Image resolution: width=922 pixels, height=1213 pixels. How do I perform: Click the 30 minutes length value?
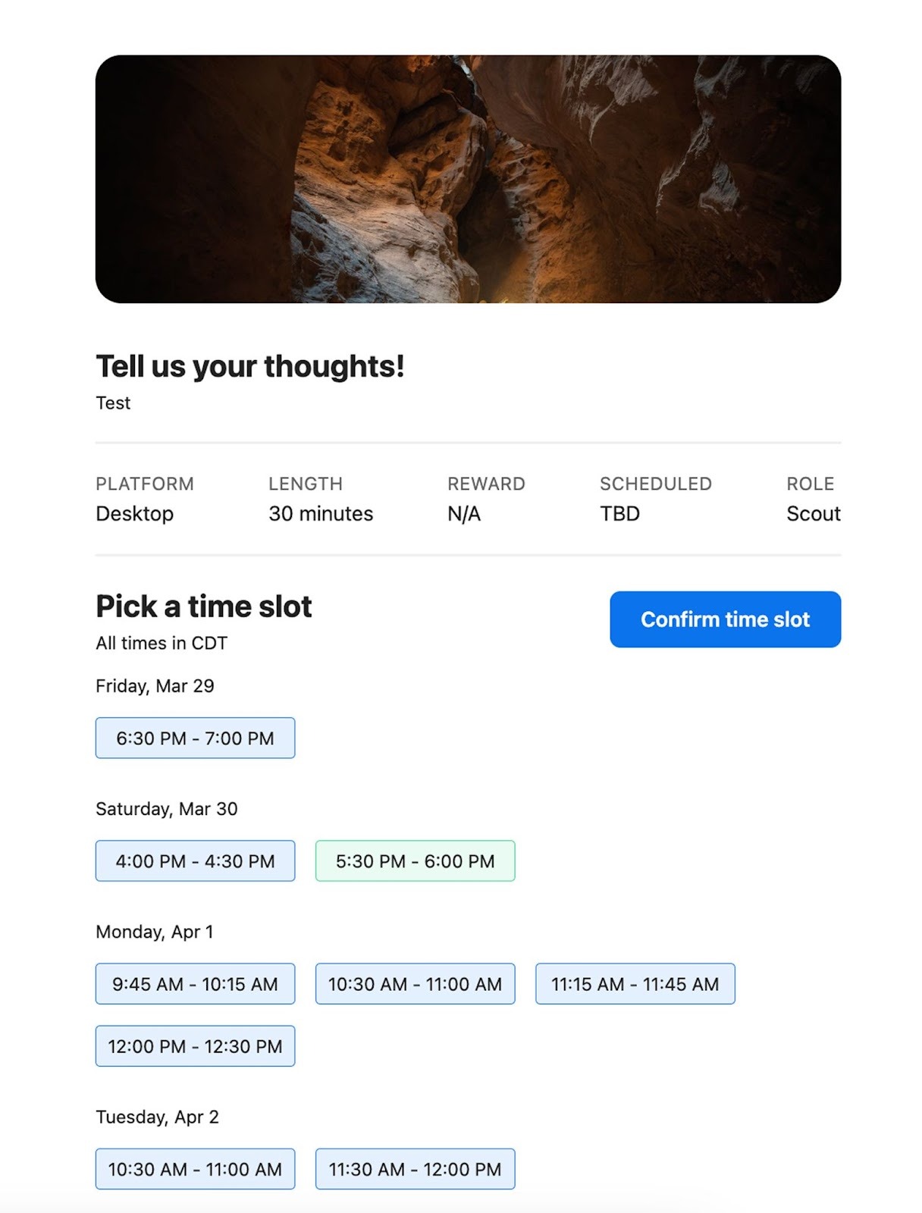coord(321,513)
